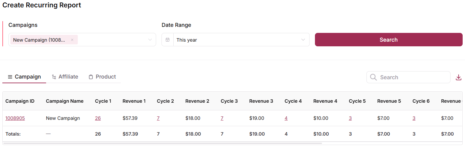Open Cycle 4 count 4 link
Screen dimensions: 465x146
pyautogui.click(x=286, y=118)
